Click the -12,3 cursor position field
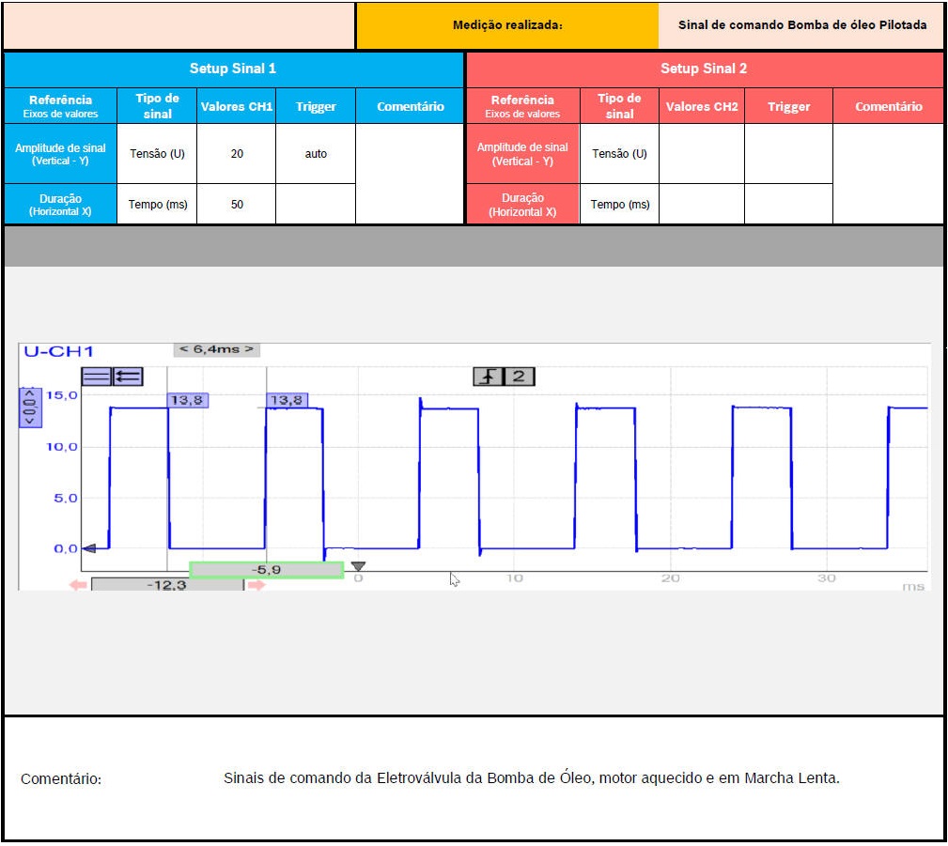 [167, 585]
